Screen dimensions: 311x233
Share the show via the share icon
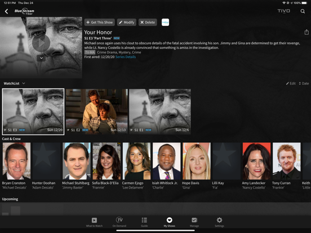(x=306, y=32)
